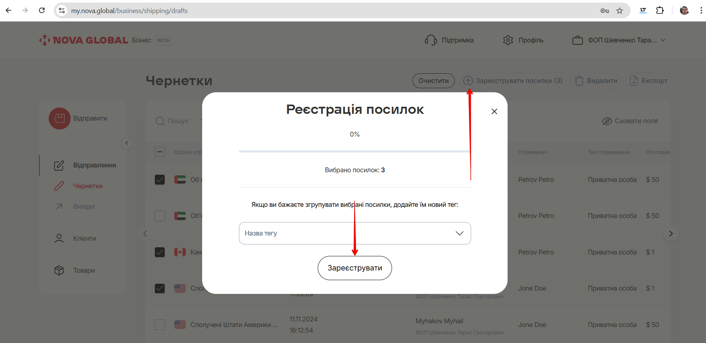The width and height of the screenshot is (706, 343).
Task: Uncheck the Canada shipment row checkbox
Action: [160, 252]
